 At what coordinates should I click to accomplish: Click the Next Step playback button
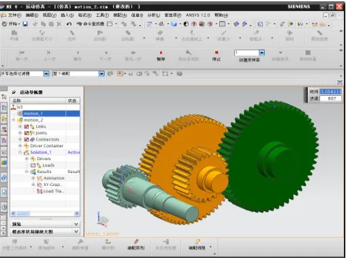click(x=106, y=55)
